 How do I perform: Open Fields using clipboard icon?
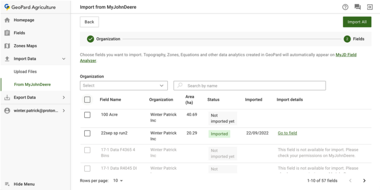pyautogui.click(x=7, y=33)
